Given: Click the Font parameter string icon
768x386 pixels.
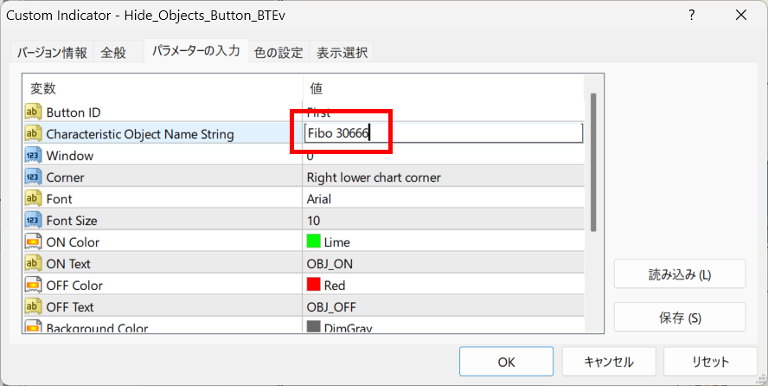Looking at the screenshot, I should point(33,199).
